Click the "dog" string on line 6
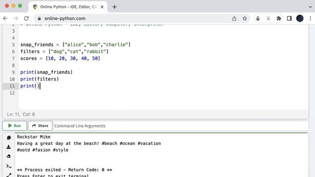This screenshot has width=315, height=177. coord(58,52)
